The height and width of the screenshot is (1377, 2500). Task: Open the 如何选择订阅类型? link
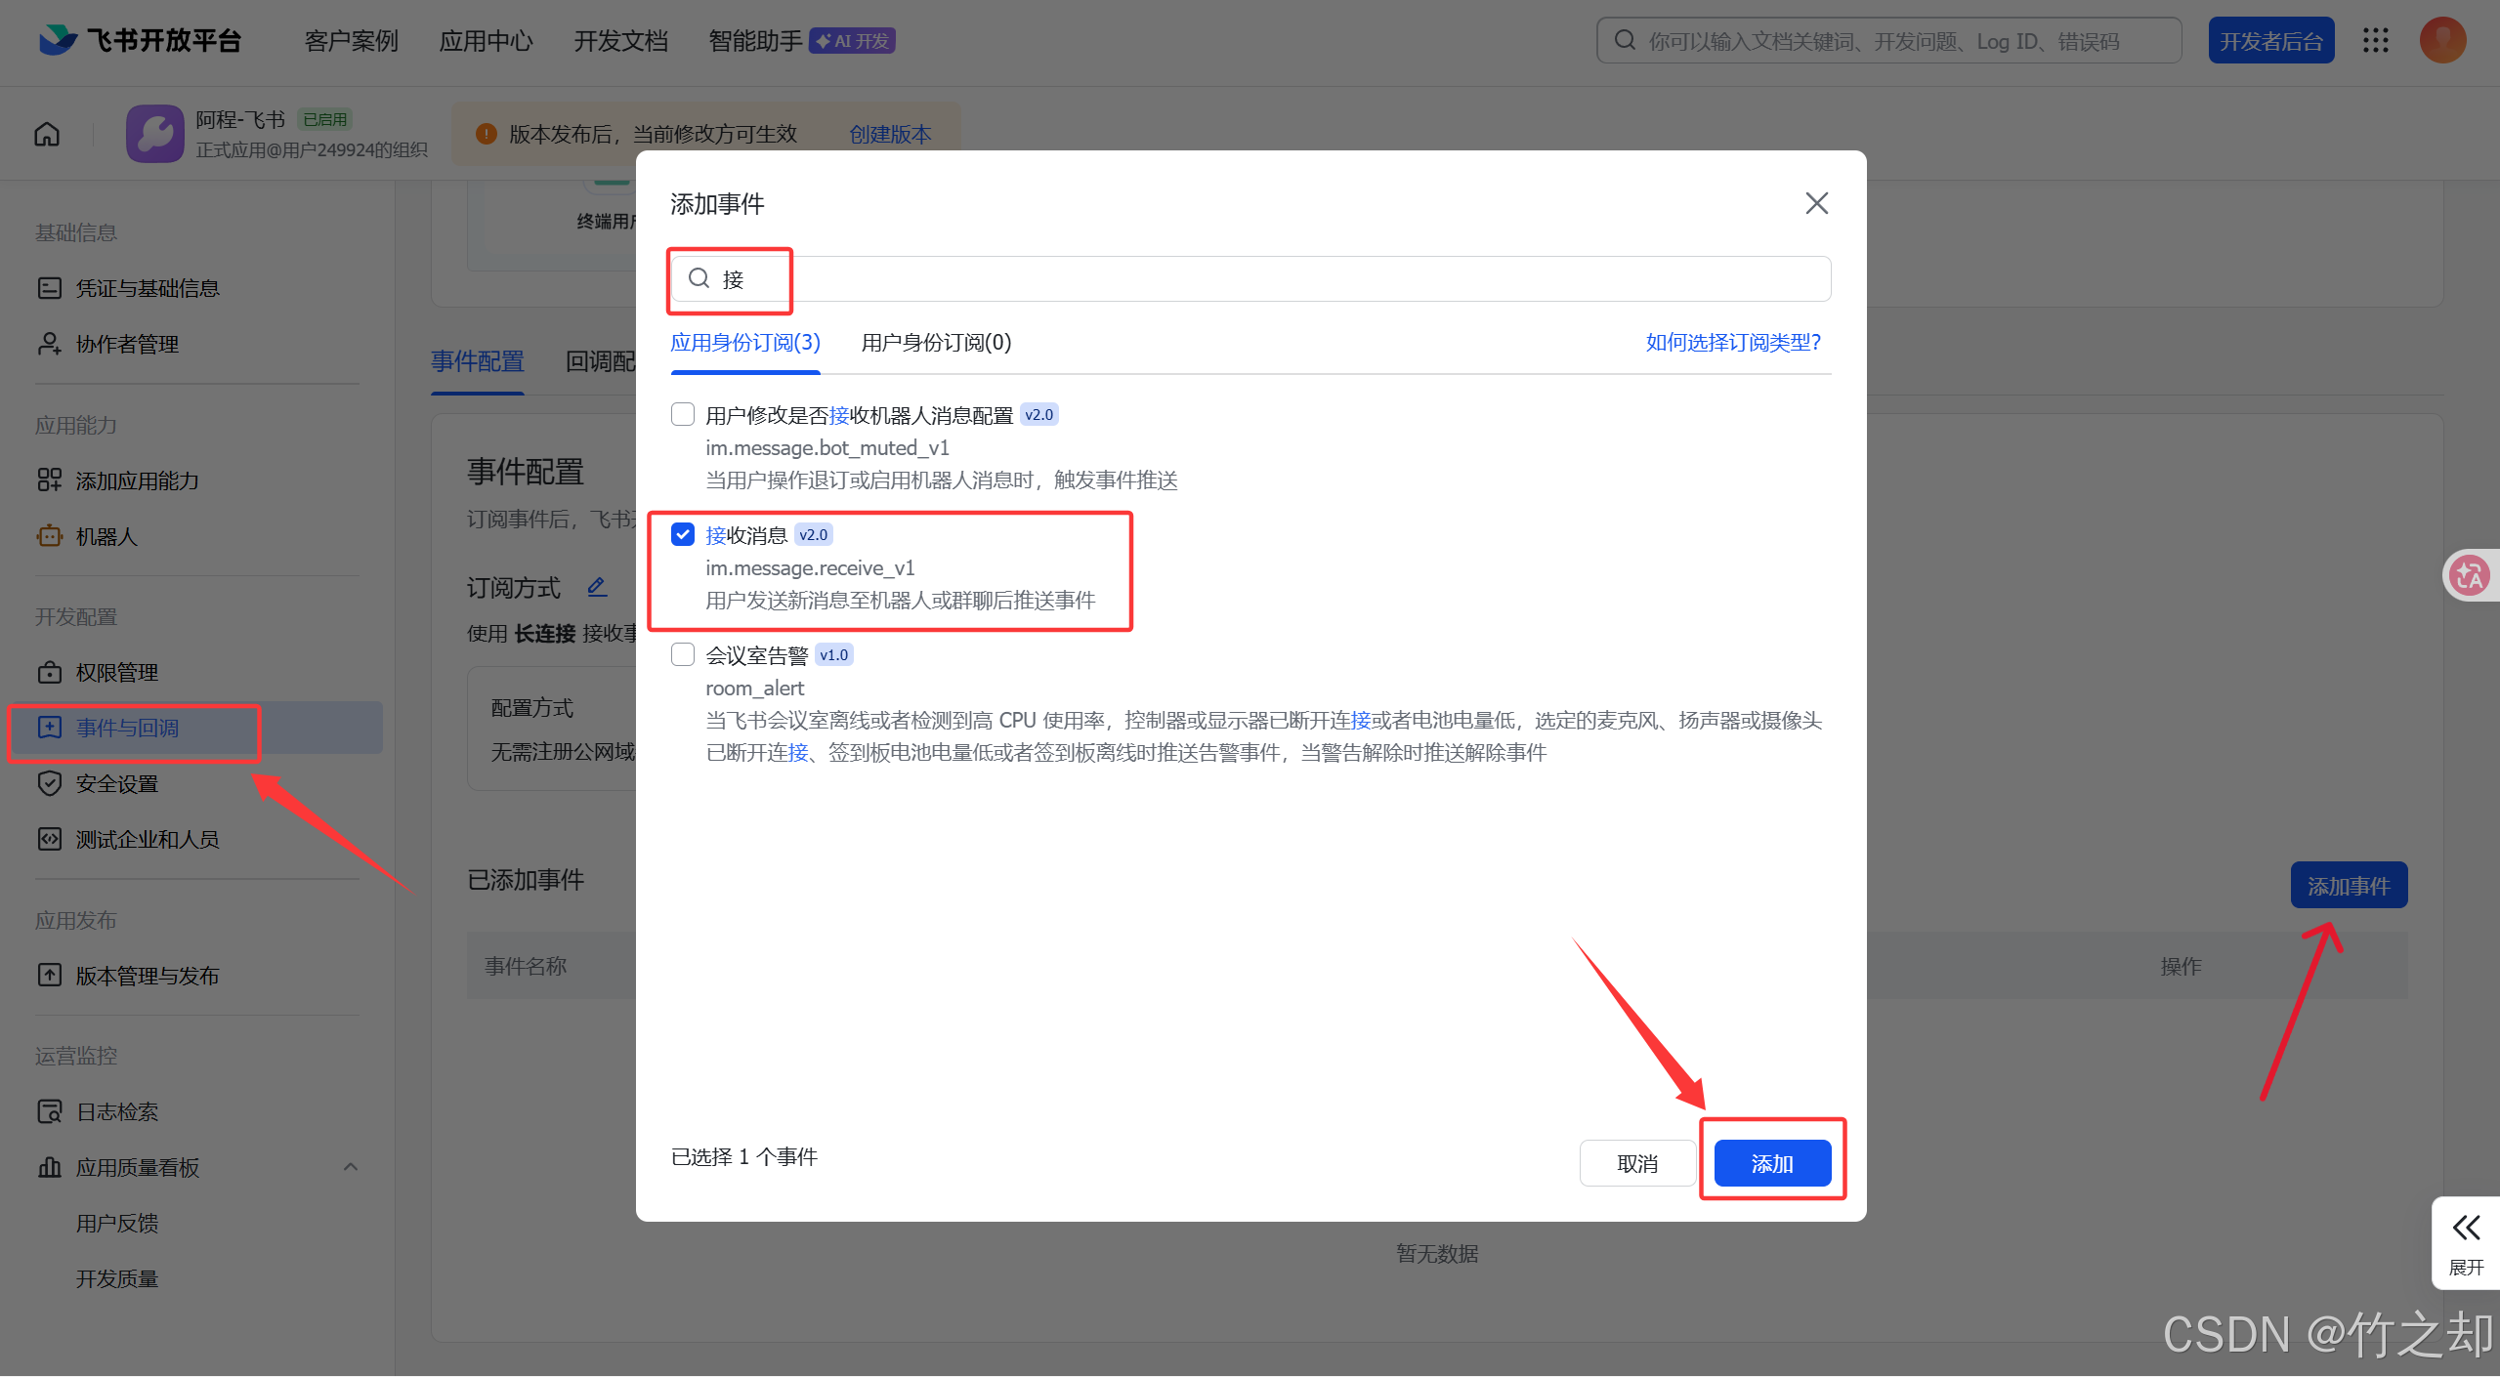(1733, 343)
